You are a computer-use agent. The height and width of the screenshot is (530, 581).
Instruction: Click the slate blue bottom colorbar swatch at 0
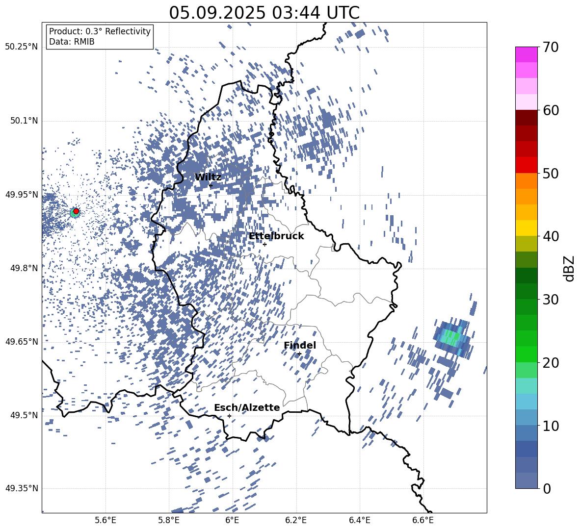[x=526, y=480]
